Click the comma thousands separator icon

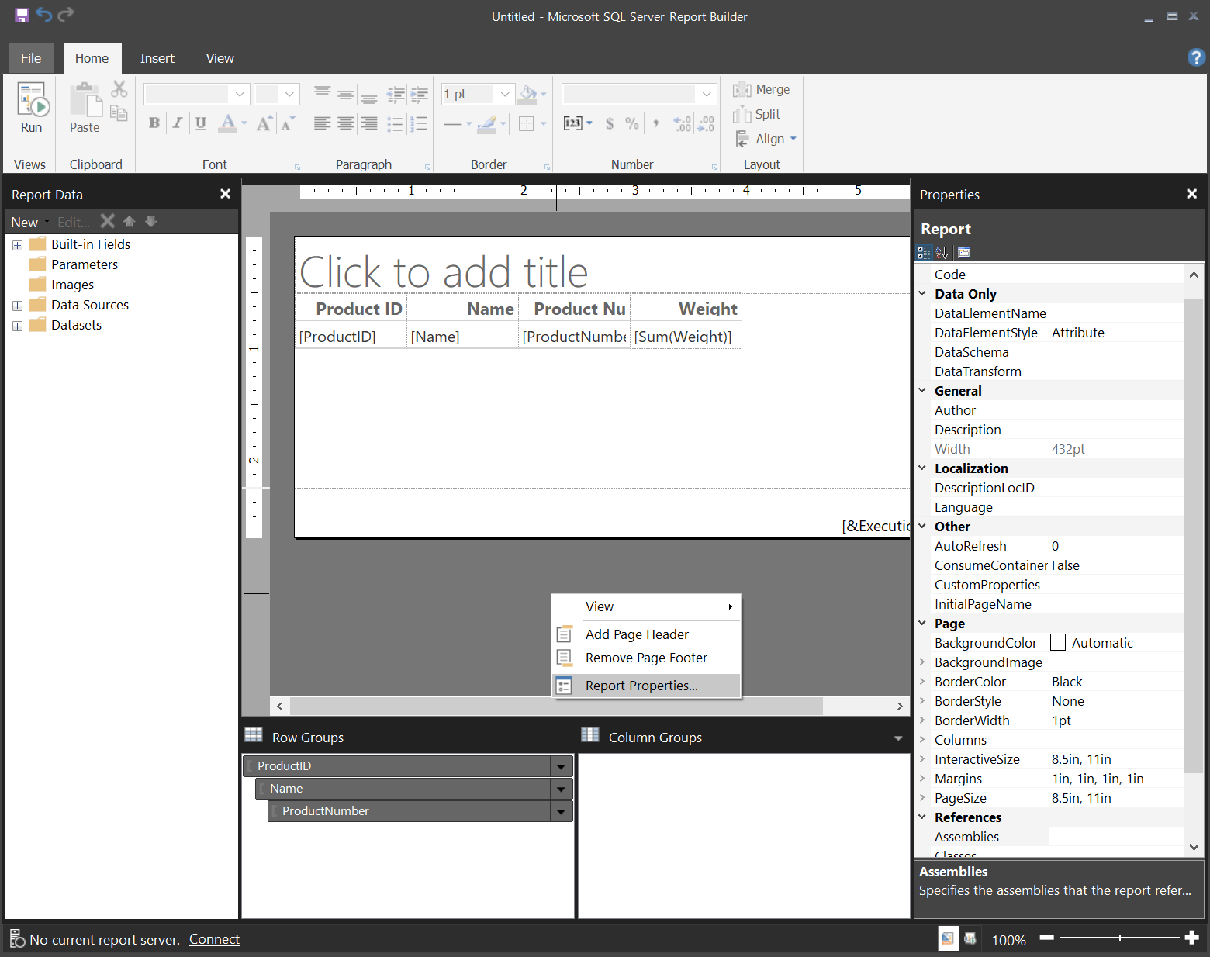656,123
